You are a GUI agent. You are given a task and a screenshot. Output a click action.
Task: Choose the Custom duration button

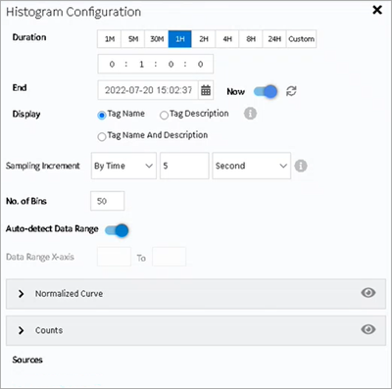[301, 39]
